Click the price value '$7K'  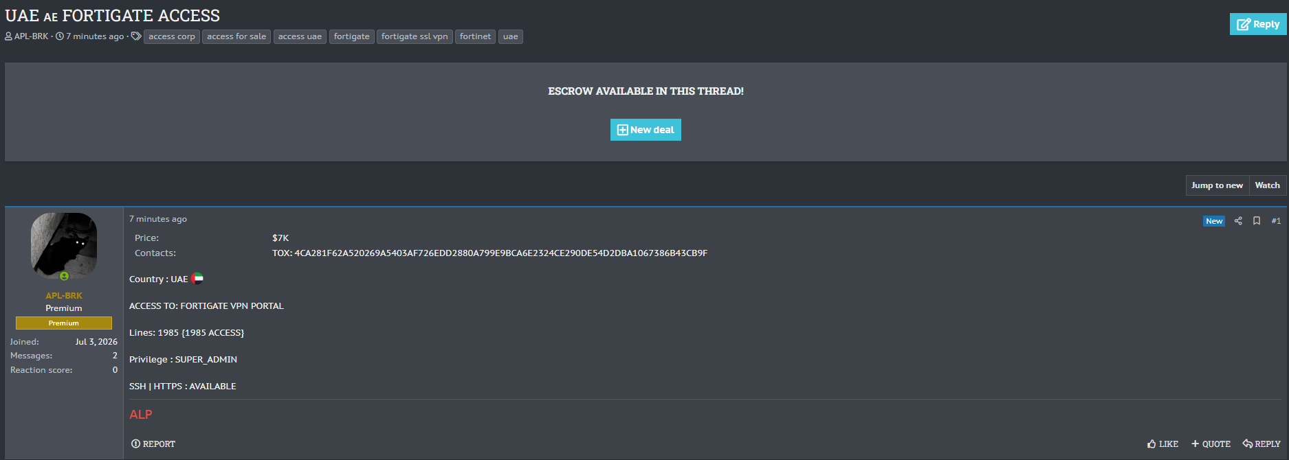coord(280,238)
